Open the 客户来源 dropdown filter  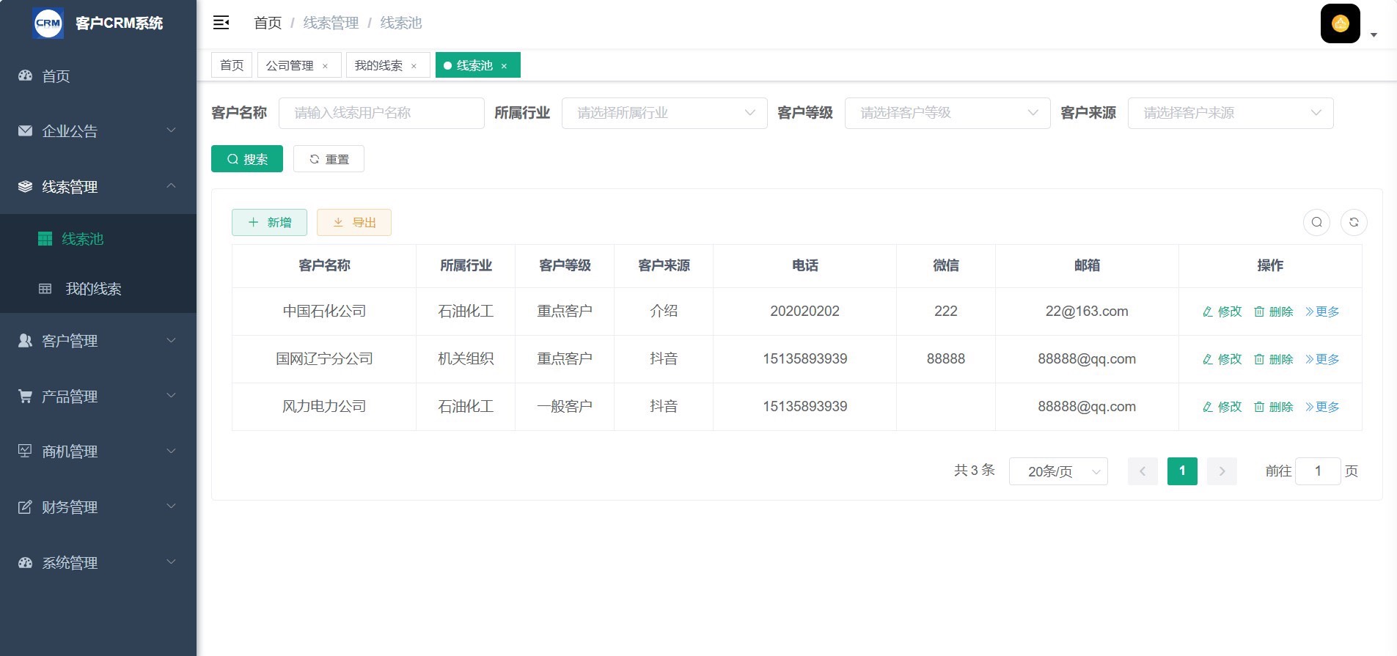pos(1230,113)
